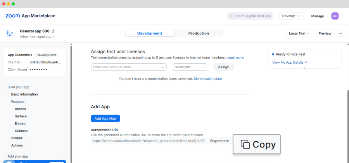Click the user name or email combo box
The image size is (349, 163).
[129, 67]
